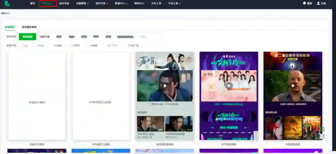Click the caption under the movie template card
This screenshot has width=336, height=154.
pos(293,144)
